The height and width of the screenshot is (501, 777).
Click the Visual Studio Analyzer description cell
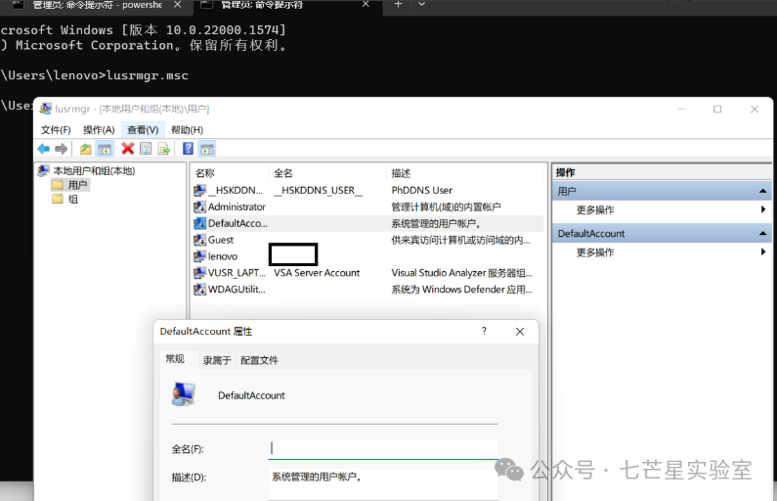coord(462,273)
